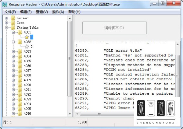Click the 4086 folder icon
Viewport: 183px width, 129px height.
click(x=20, y=66)
